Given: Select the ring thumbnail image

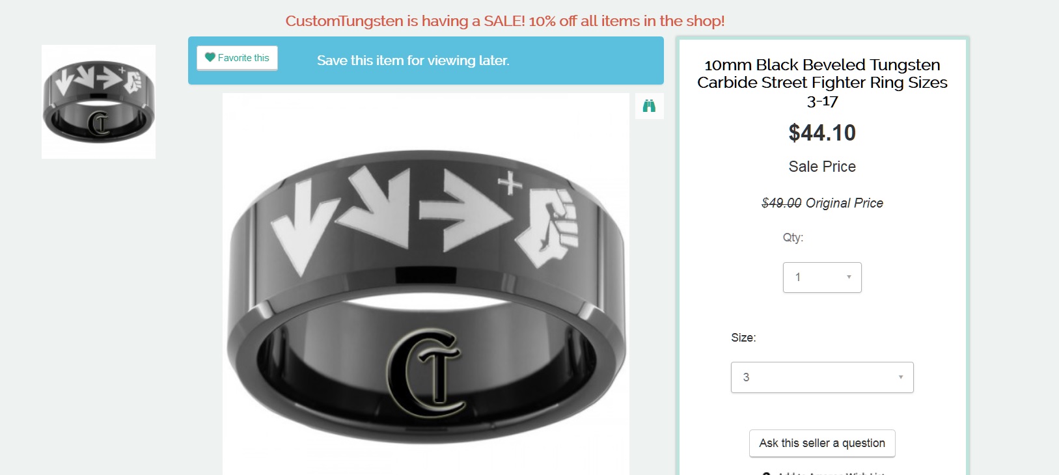Looking at the screenshot, I should (x=98, y=102).
